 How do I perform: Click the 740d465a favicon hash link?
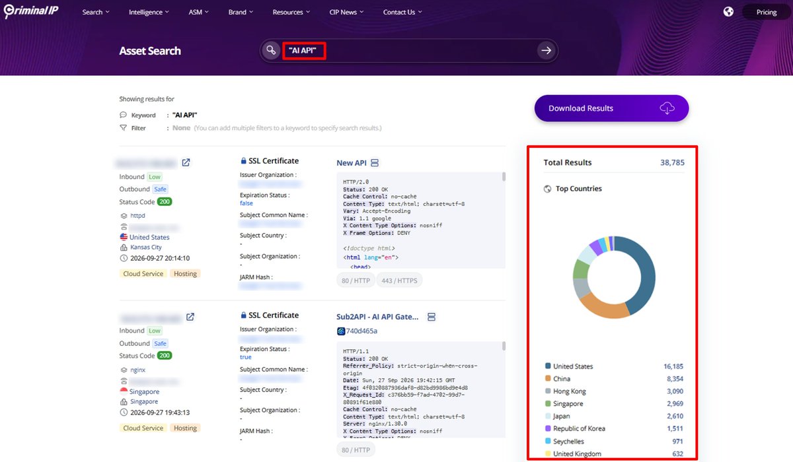pos(362,331)
